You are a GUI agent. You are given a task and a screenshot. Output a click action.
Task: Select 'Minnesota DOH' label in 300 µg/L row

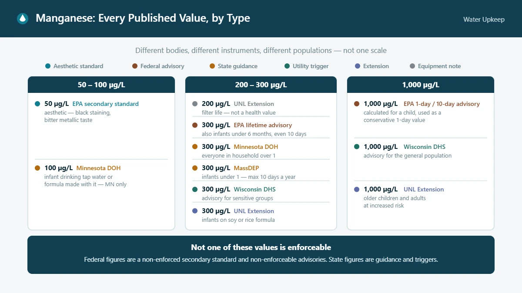point(256,147)
